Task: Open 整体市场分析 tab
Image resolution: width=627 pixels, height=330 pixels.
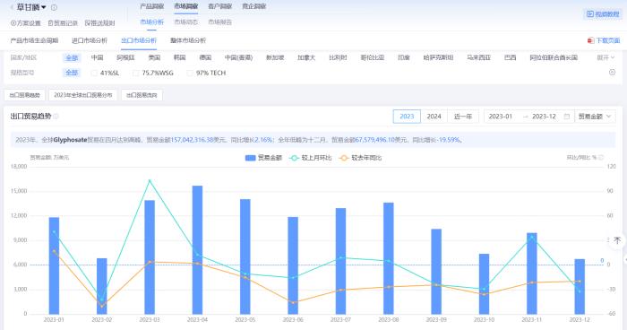Action: pos(188,40)
